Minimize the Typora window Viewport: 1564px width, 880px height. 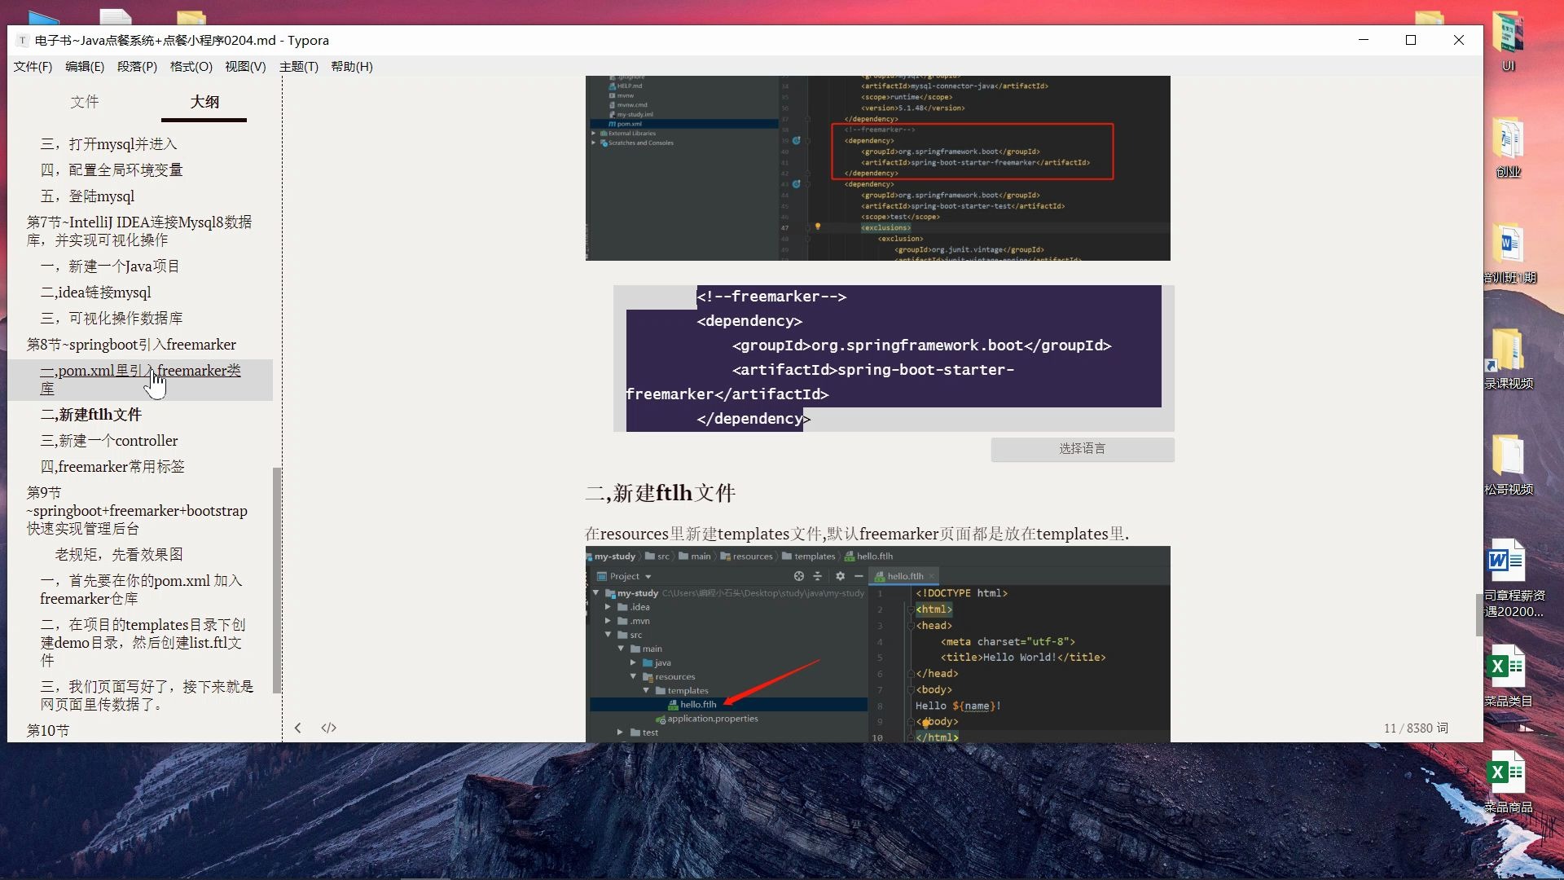(1364, 40)
